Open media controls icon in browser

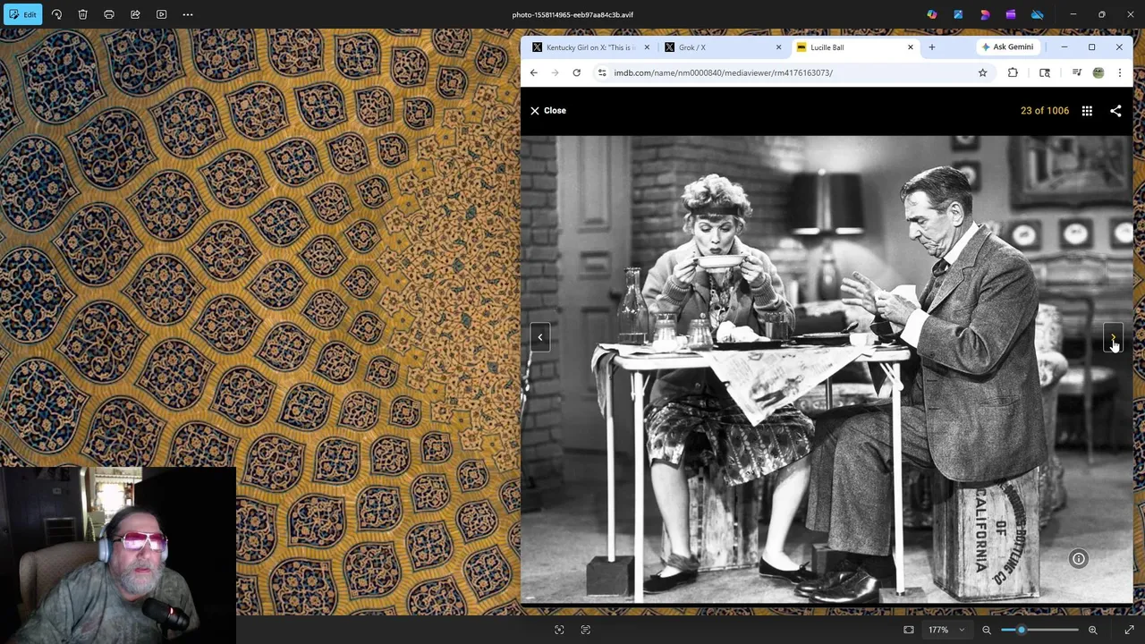click(x=1077, y=72)
